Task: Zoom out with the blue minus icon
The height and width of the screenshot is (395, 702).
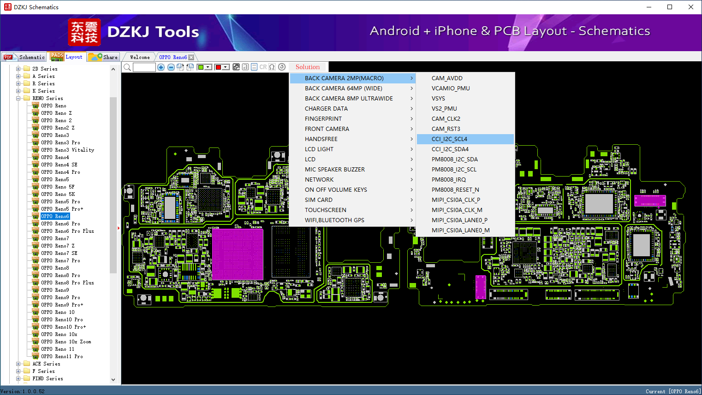Action: [171, 67]
